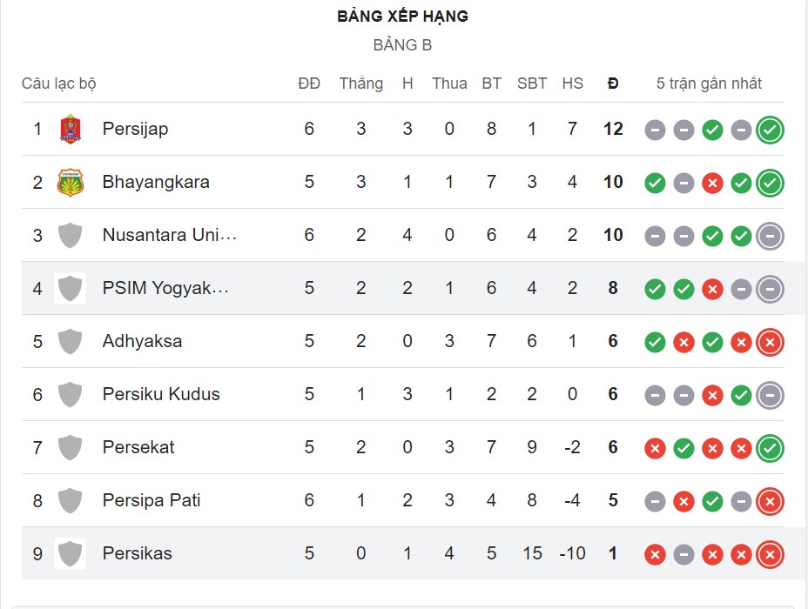808x609 pixels.
Task: Sort the table by the ĐĐ column
Action: coord(309,84)
